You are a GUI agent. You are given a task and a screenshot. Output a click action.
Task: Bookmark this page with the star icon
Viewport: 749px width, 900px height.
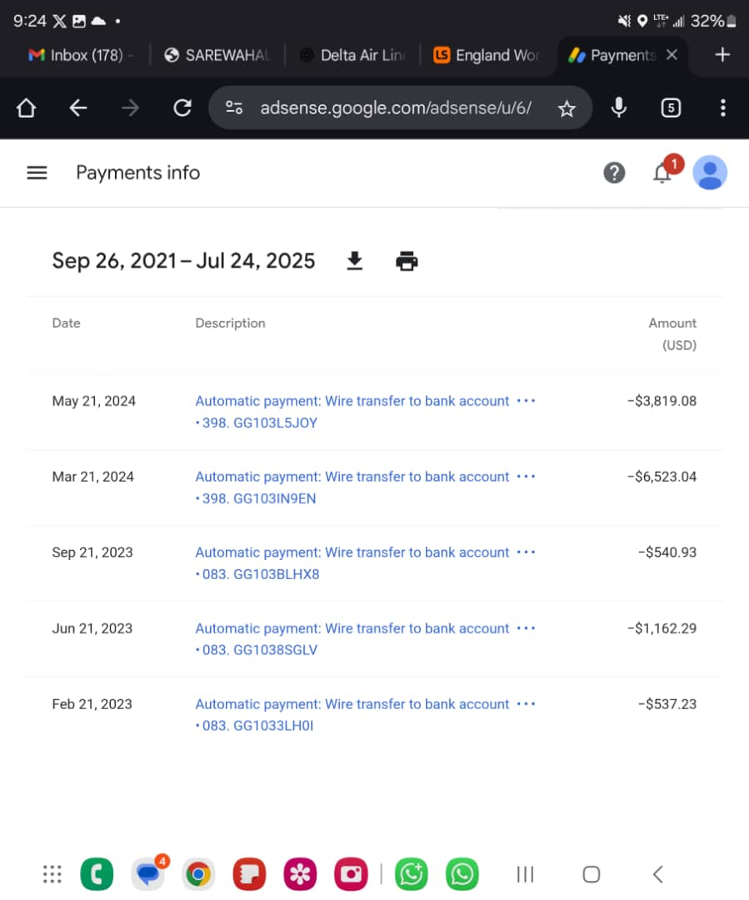[x=567, y=108]
